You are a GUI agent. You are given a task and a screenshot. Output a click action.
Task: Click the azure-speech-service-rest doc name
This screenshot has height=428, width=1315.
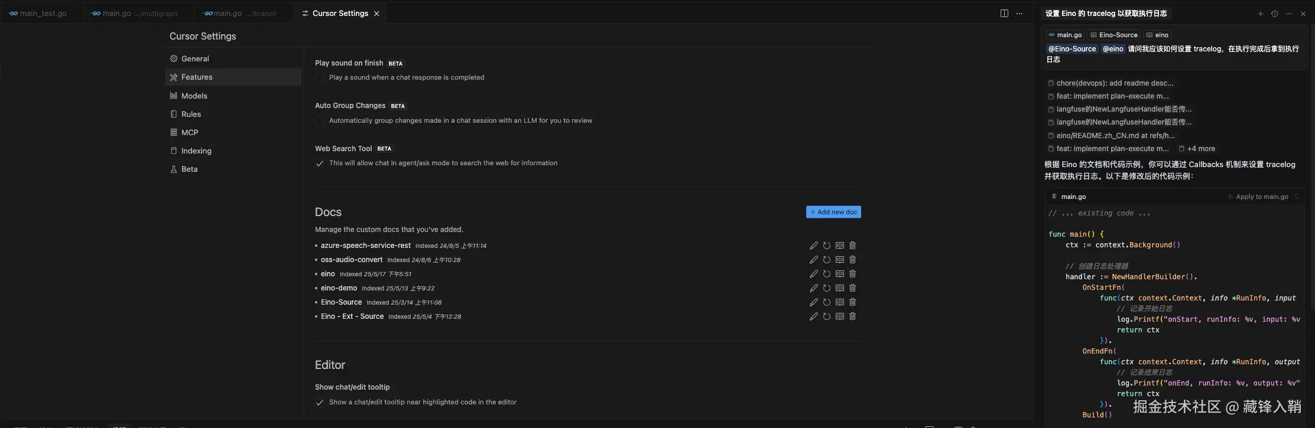365,246
